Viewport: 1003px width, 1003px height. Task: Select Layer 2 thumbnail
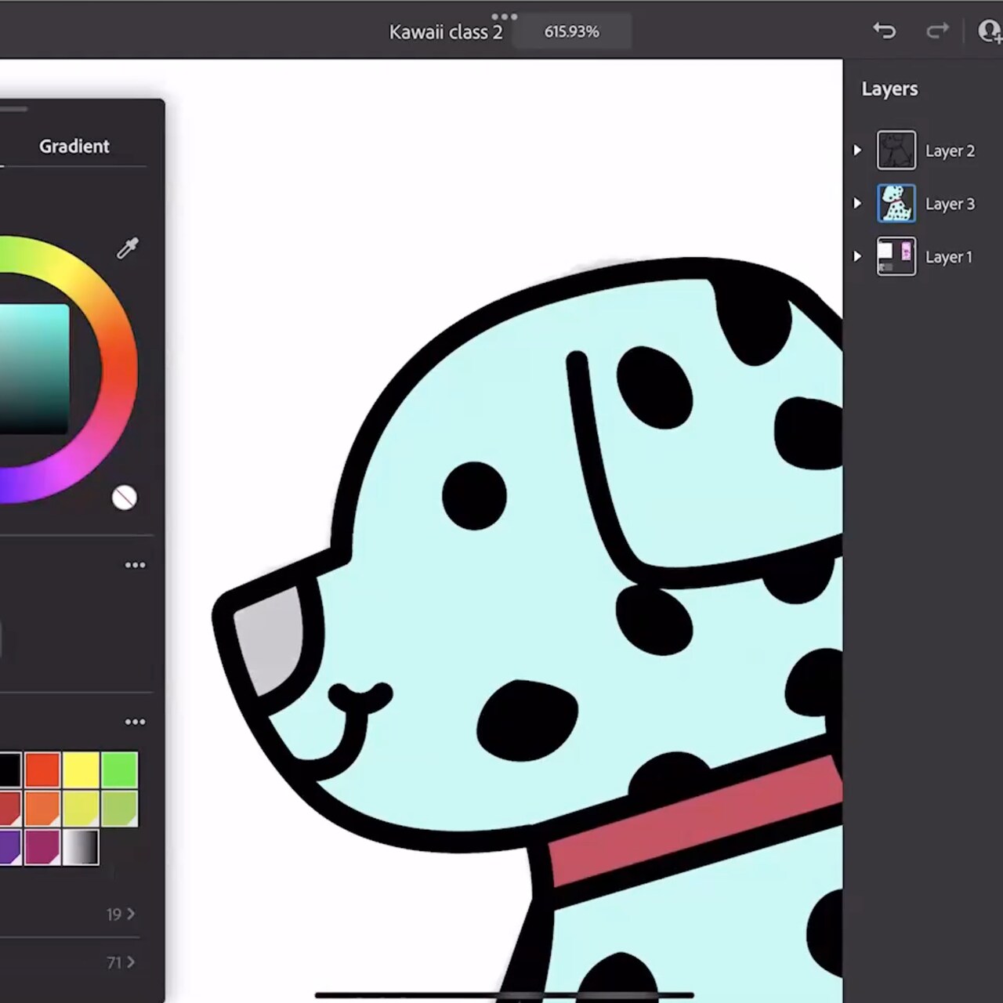(896, 150)
